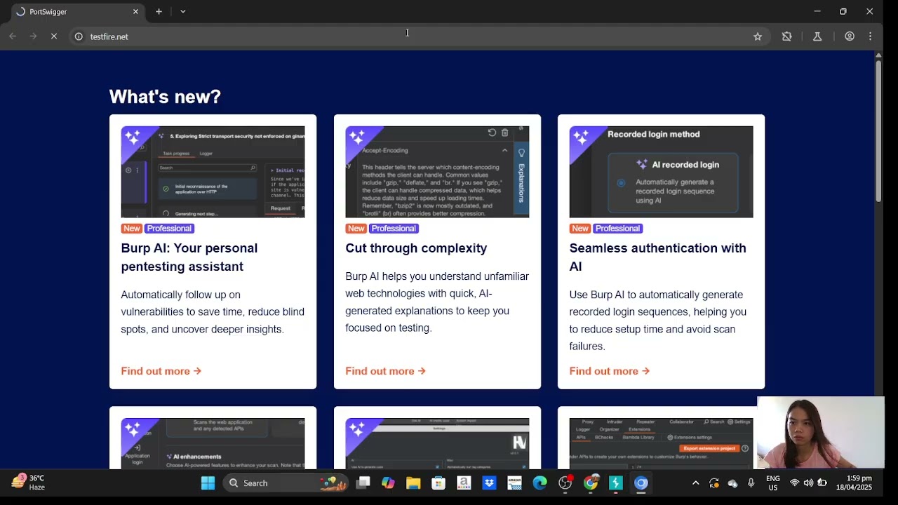Image resolution: width=898 pixels, height=505 pixels.
Task: Click the OneDrive cloud tray icon
Action: tap(733, 483)
